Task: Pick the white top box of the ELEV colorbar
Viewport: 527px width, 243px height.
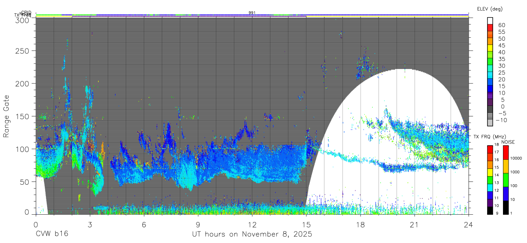Action: click(490, 21)
